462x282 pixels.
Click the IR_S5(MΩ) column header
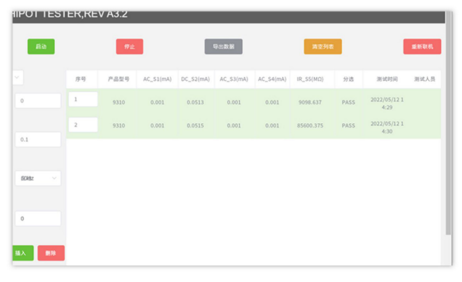[x=311, y=79]
